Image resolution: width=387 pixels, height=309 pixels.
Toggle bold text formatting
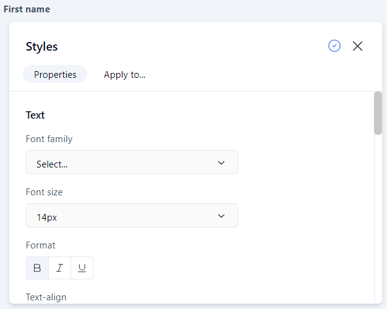tap(37, 268)
